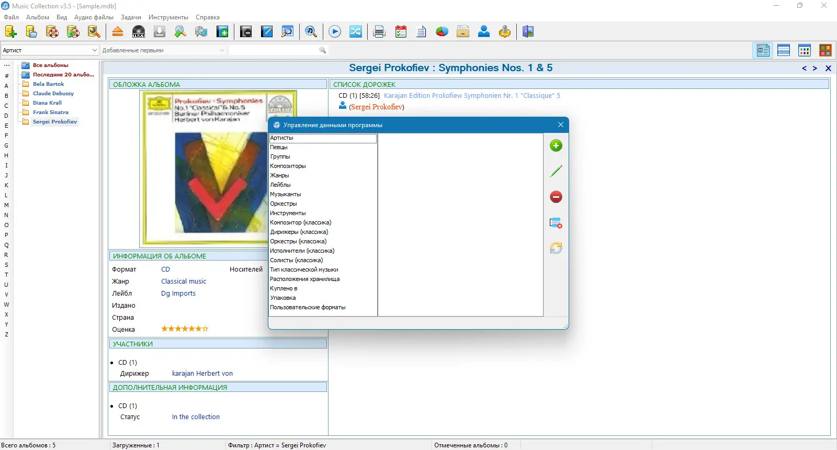Open the Добавленные первыми sort dropdown

pos(164,50)
